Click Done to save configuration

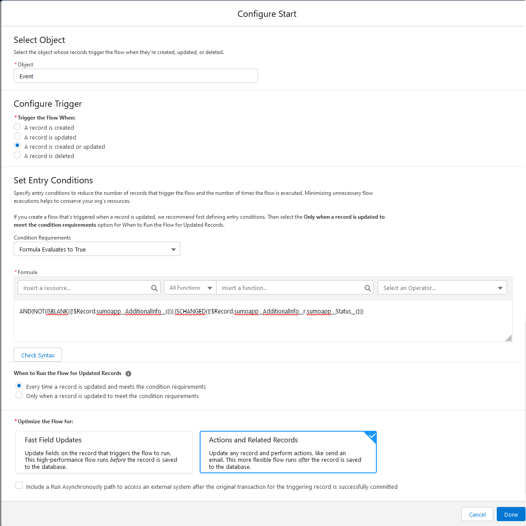click(x=511, y=514)
